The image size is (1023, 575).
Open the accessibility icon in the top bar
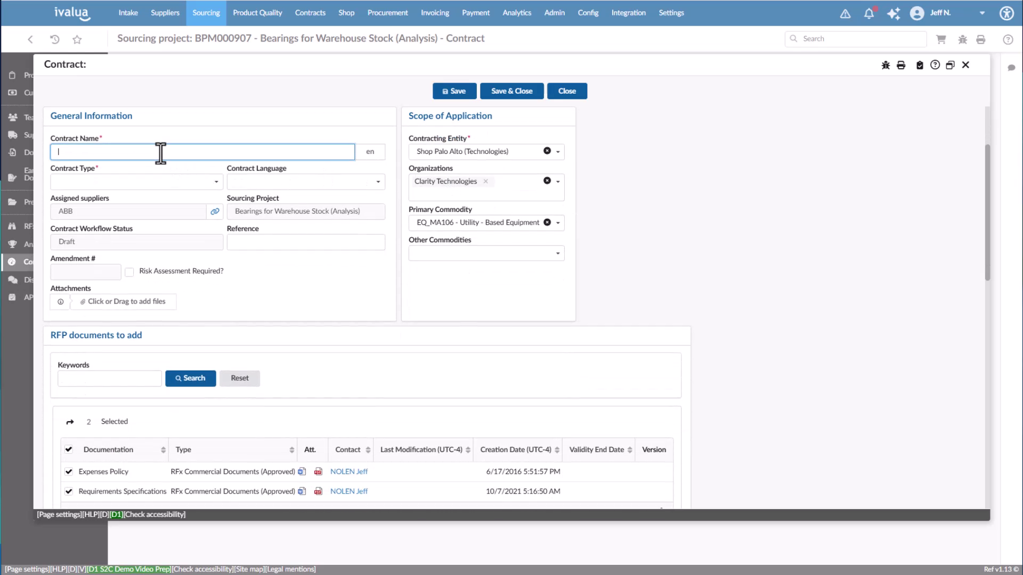tap(1007, 13)
